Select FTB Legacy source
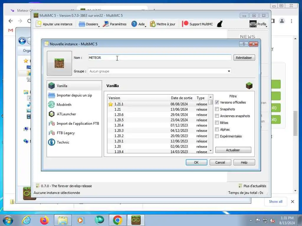302x226 pixels. 74,133
